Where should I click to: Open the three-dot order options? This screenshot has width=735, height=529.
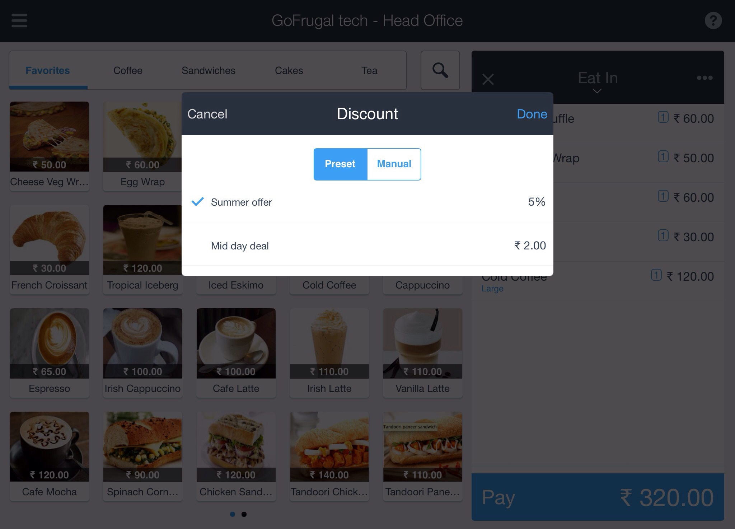pos(704,78)
